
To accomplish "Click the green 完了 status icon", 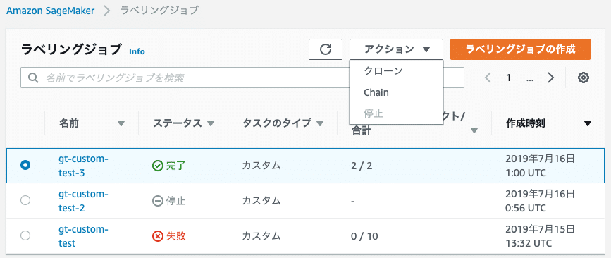I will 157,166.
